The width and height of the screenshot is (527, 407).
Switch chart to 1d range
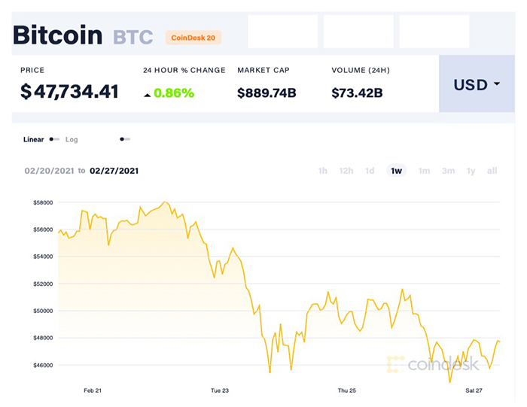tap(370, 171)
